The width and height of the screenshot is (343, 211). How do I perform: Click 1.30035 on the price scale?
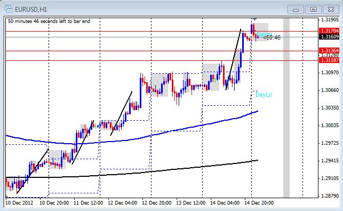point(330,126)
